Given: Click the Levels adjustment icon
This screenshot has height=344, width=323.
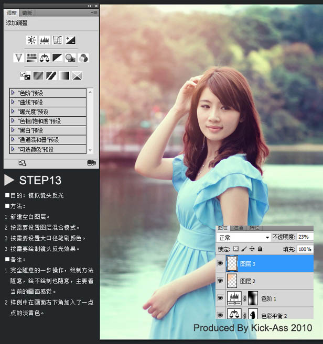Looking at the screenshot, I should [45, 40].
